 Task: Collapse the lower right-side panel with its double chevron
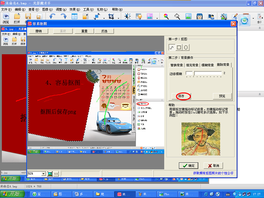260,94
